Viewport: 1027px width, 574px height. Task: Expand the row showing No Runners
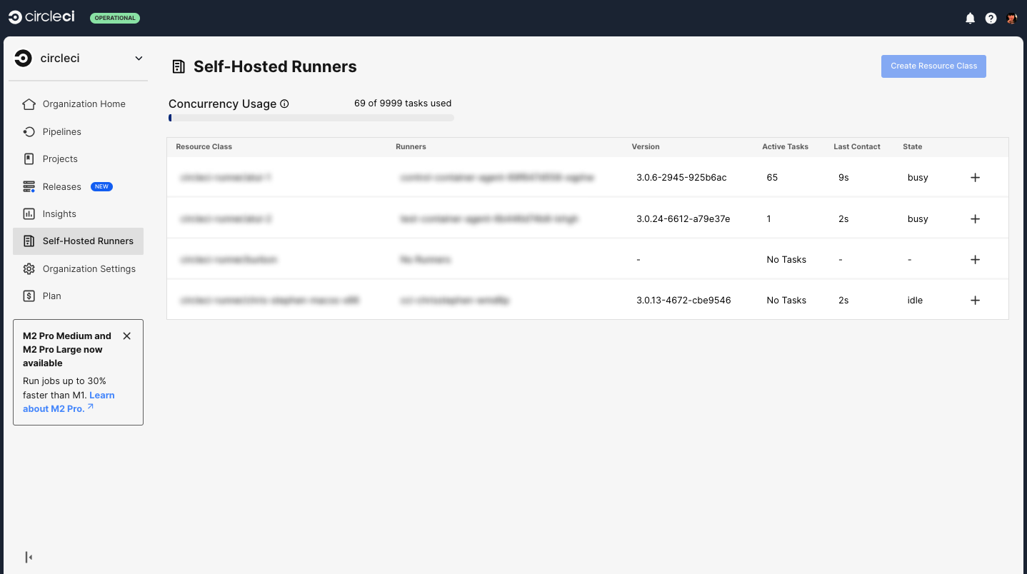975,259
